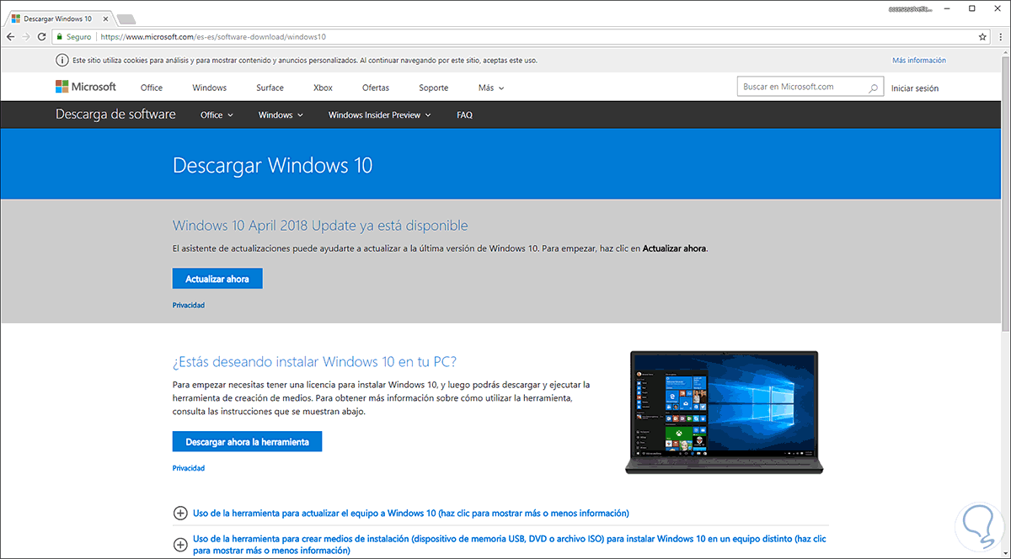The image size is (1011, 559).
Task: Click Descargar ahora la herramienta button
Action: pos(247,441)
